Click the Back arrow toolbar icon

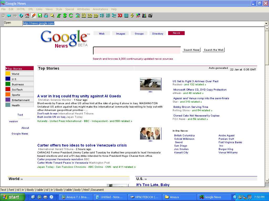pyautogui.click(x=9, y=16)
